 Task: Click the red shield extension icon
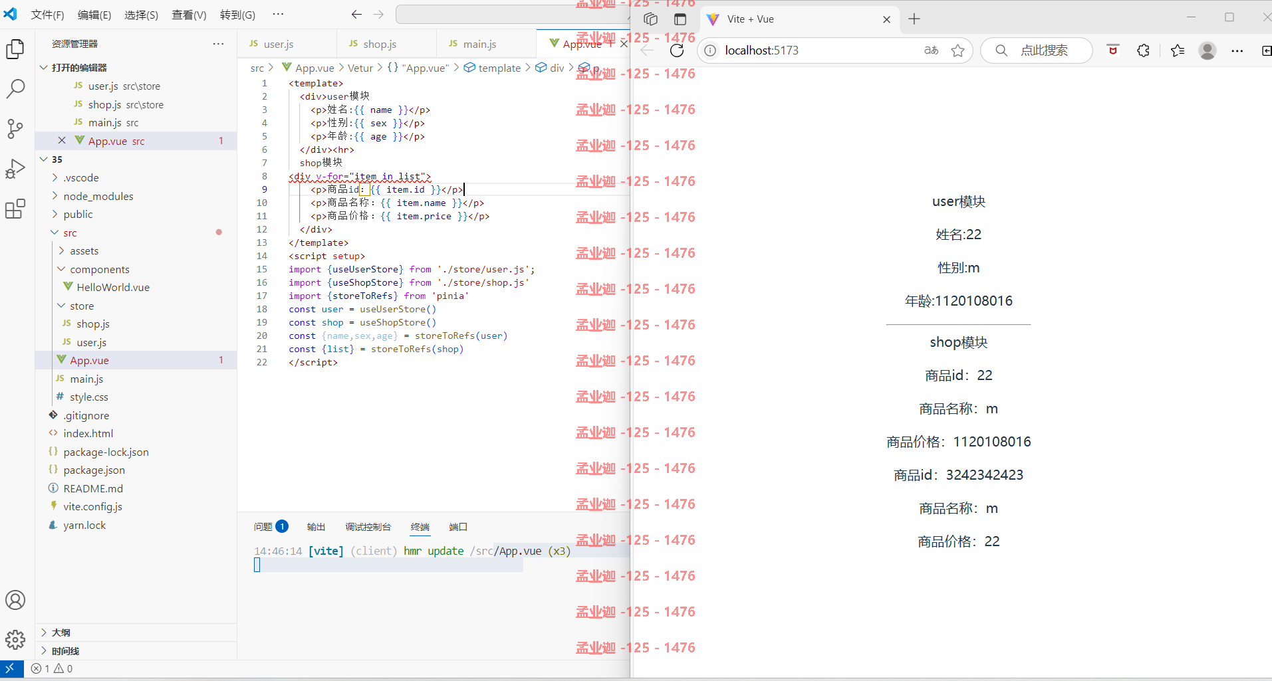(x=1113, y=50)
